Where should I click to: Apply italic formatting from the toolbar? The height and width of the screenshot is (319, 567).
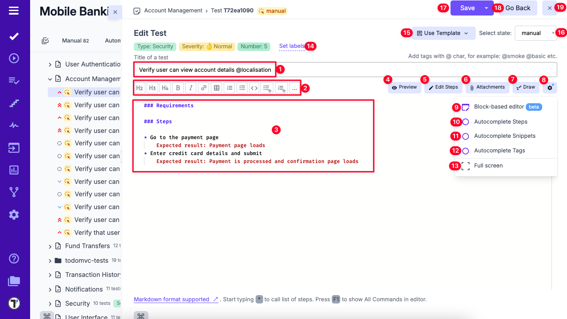(191, 88)
